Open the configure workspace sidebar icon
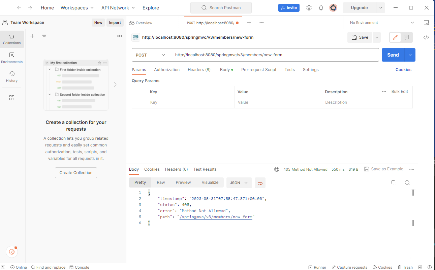 pyautogui.click(x=12, y=98)
